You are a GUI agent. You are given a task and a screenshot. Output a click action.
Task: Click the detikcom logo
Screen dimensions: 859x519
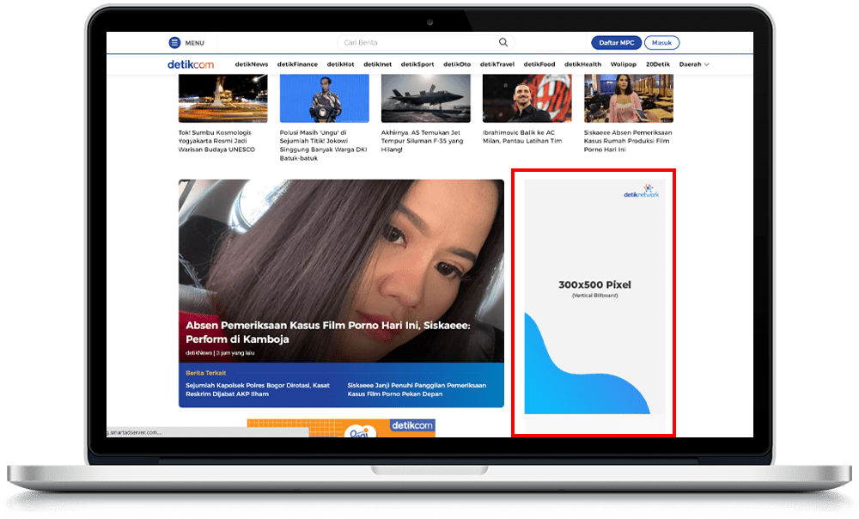point(191,64)
